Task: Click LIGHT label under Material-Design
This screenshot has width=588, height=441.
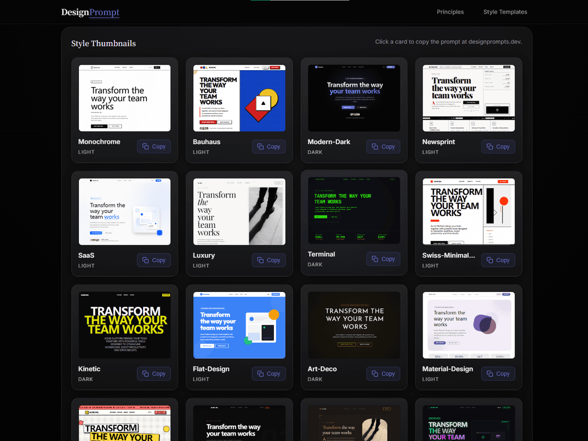Action: [x=430, y=379]
